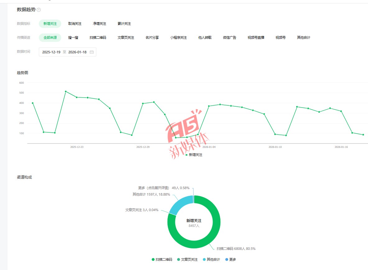
Task: Toggle 扫描二维码 legend dot under the donut chart
Action: point(153,259)
